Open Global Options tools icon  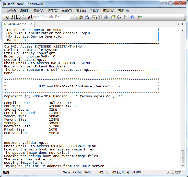click(119, 17)
